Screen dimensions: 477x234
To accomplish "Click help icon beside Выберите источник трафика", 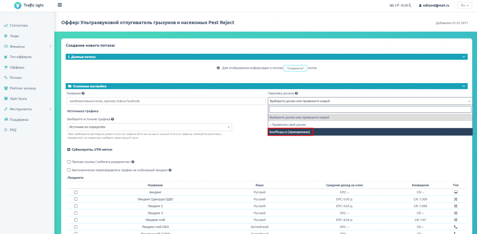I will (113, 119).
